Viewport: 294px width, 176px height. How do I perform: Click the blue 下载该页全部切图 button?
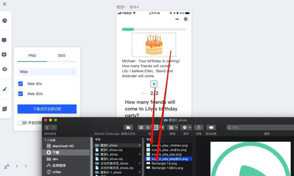47,109
